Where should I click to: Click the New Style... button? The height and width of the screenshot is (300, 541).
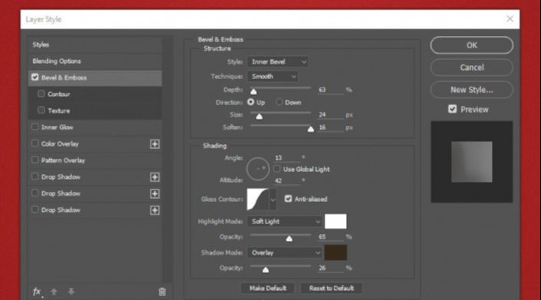click(x=472, y=90)
